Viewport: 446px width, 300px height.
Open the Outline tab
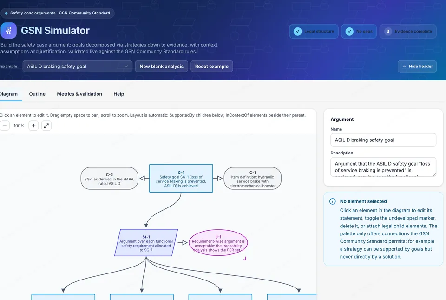(37, 94)
